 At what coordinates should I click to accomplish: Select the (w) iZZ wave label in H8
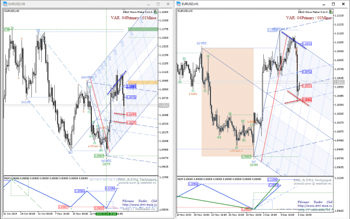click(26, 102)
